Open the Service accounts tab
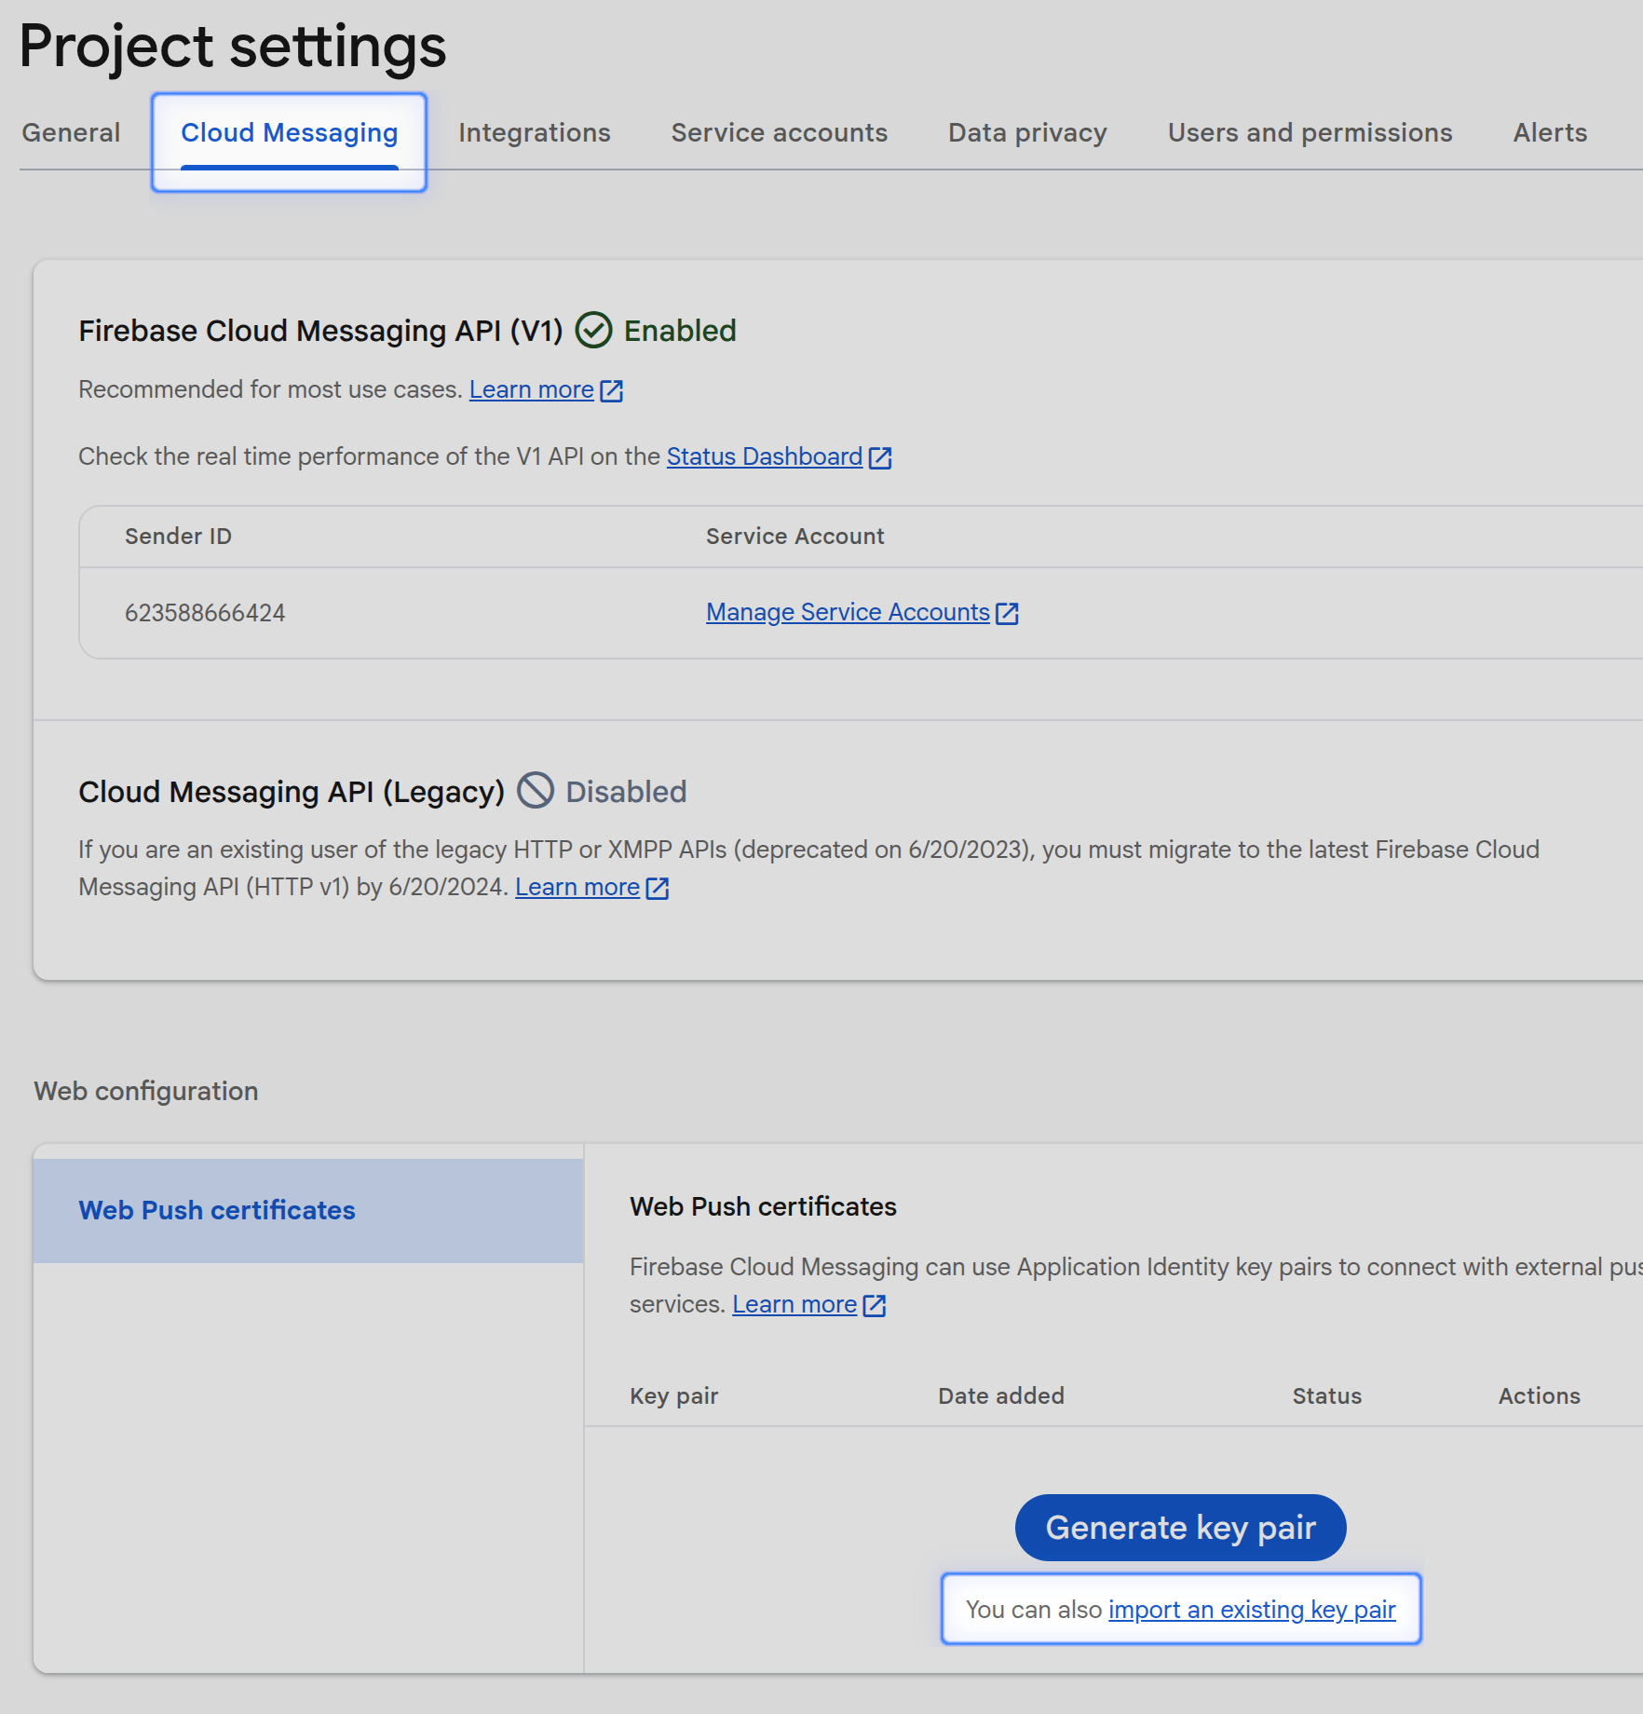1643x1714 pixels. point(779,132)
